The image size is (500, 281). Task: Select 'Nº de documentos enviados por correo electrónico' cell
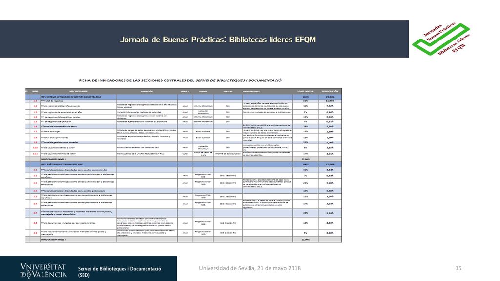point(79,223)
